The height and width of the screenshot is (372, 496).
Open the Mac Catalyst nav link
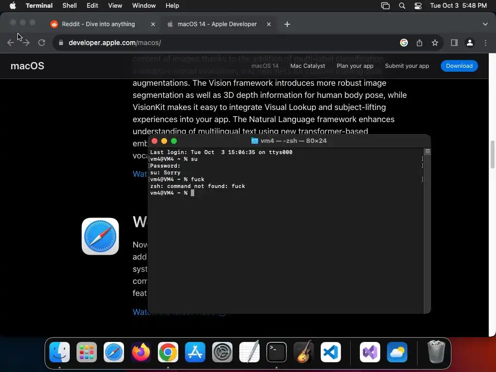coord(308,66)
